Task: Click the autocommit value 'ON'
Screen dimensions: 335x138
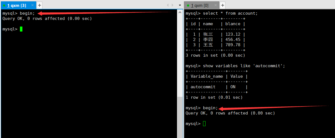Action: [x=233, y=87]
